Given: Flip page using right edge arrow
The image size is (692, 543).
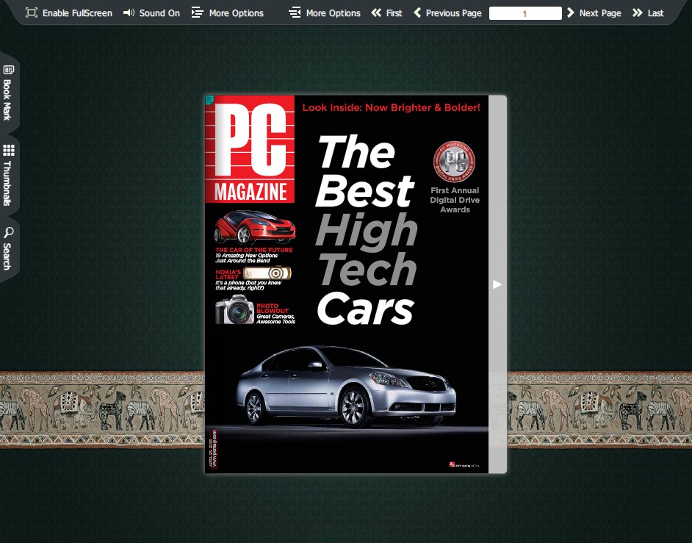Looking at the screenshot, I should [x=497, y=284].
